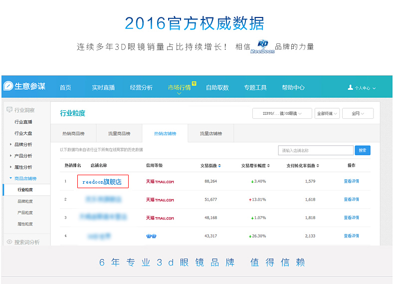Open the 首页 menu
The image size is (394, 284).
[x=65, y=87]
